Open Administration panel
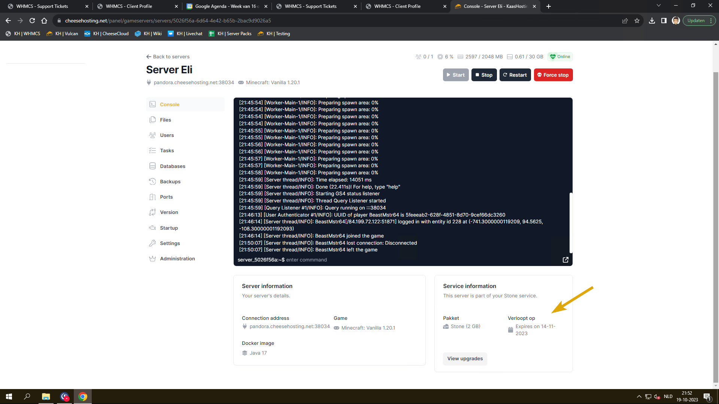 pyautogui.click(x=177, y=258)
